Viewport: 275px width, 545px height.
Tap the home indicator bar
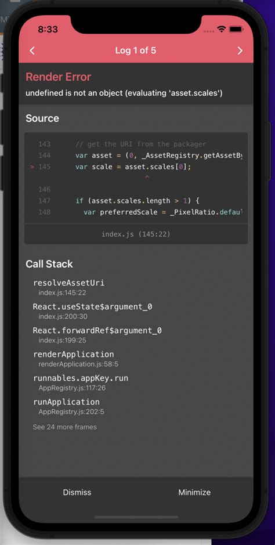(136, 517)
